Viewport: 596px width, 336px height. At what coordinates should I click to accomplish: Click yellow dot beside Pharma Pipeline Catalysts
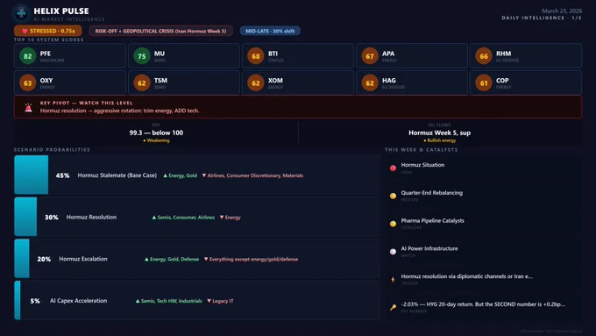click(x=393, y=224)
